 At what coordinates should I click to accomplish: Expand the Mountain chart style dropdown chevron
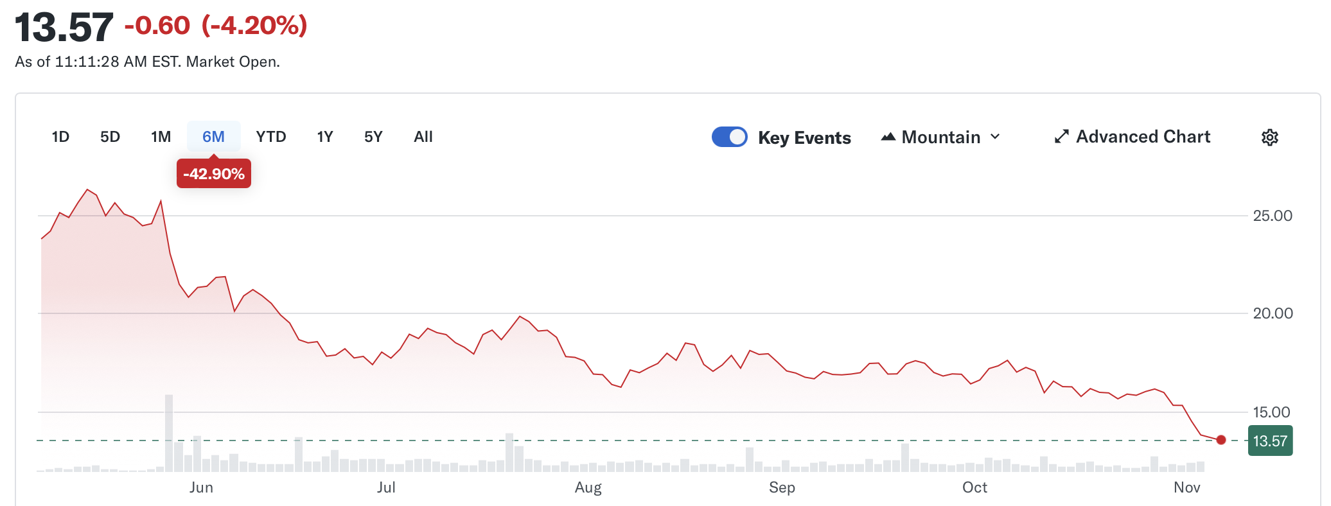[x=995, y=137]
